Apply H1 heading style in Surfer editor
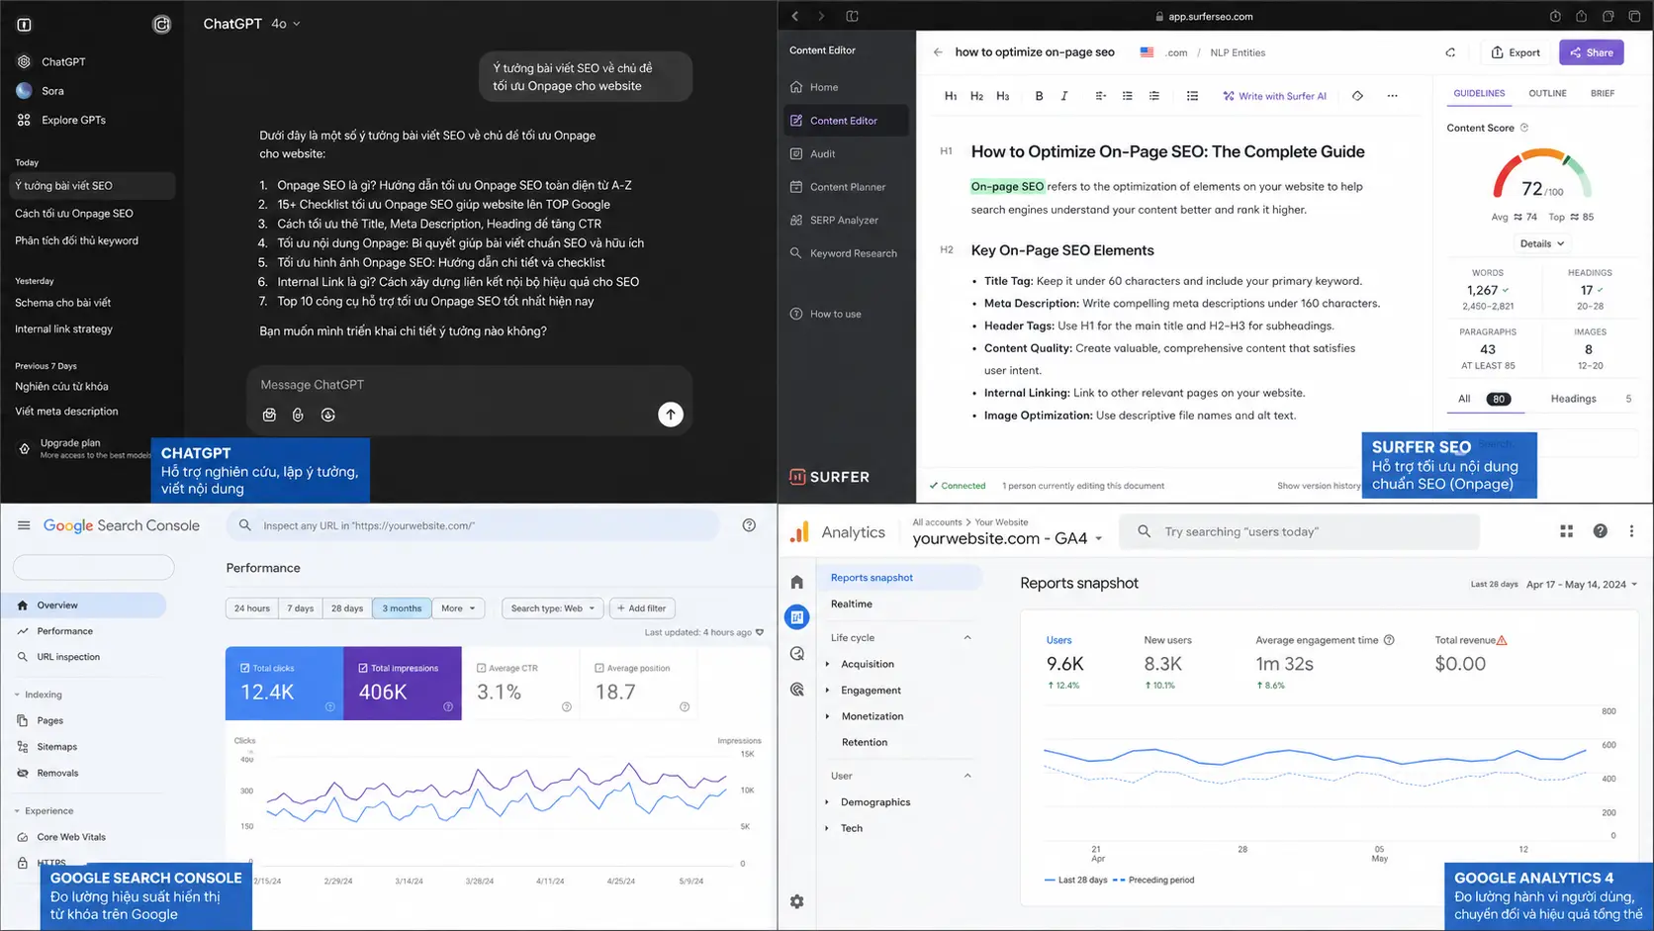Viewport: 1654px width, 931px height. point(951,96)
